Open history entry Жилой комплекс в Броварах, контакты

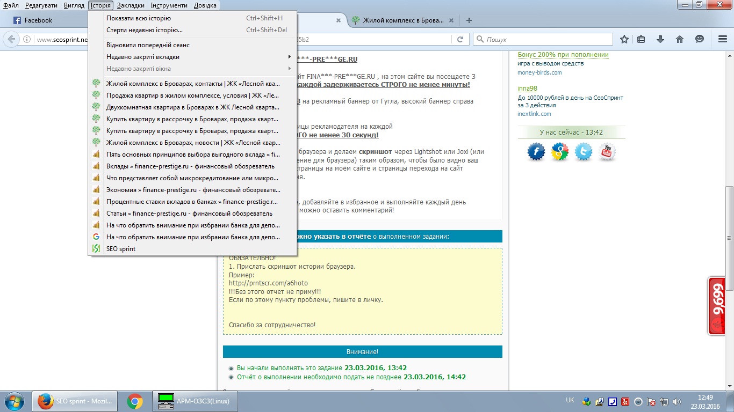coord(193,84)
